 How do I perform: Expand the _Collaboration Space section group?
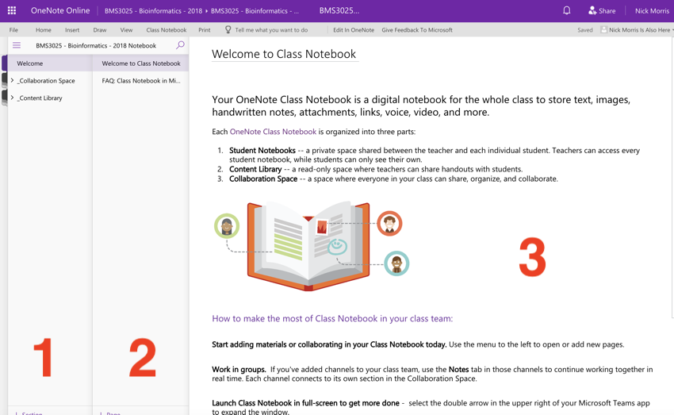click(x=12, y=80)
